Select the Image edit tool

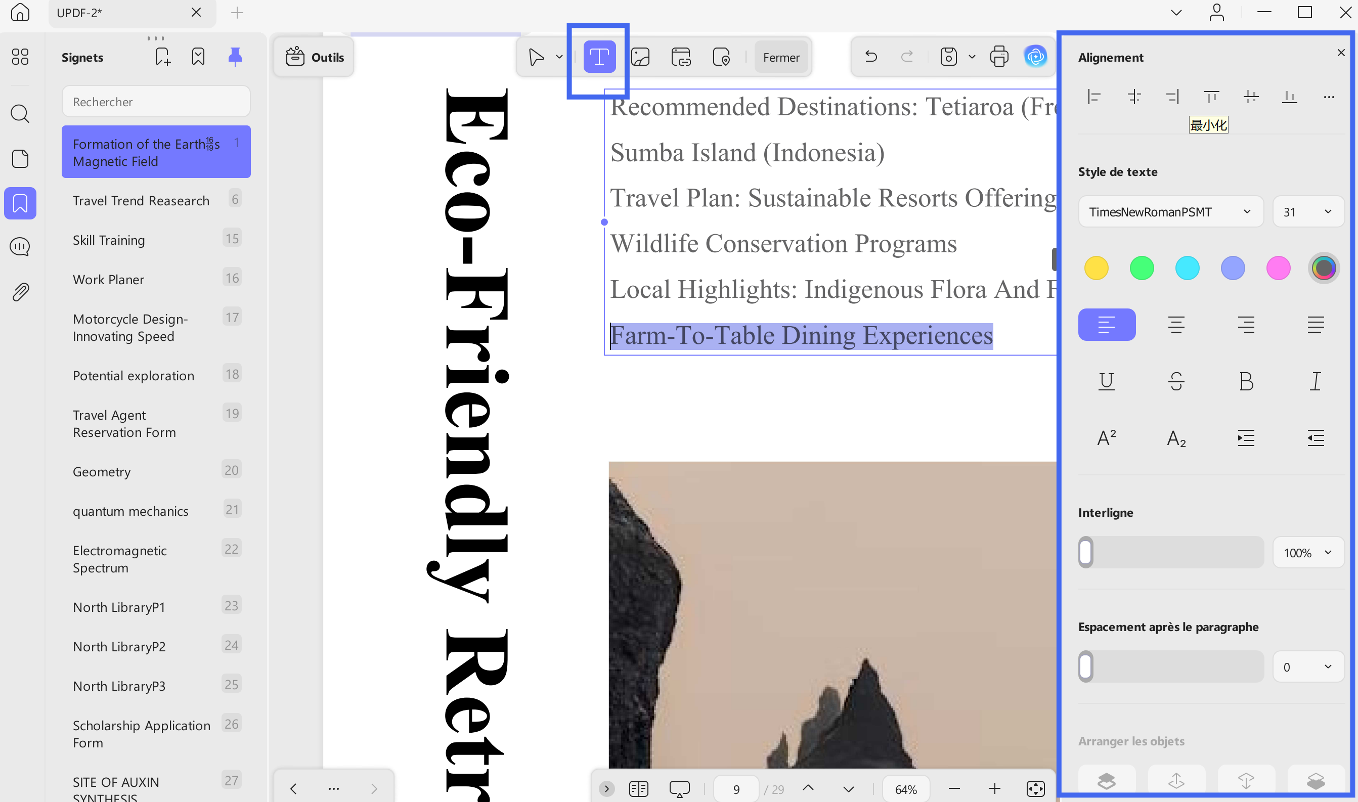(x=640, y=57)
